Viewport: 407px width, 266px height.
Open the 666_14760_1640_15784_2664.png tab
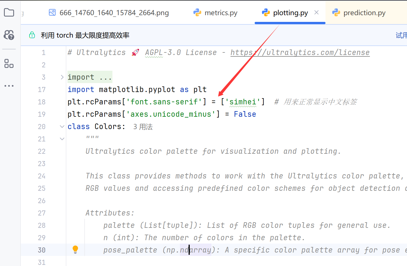(x=109, y=13)
